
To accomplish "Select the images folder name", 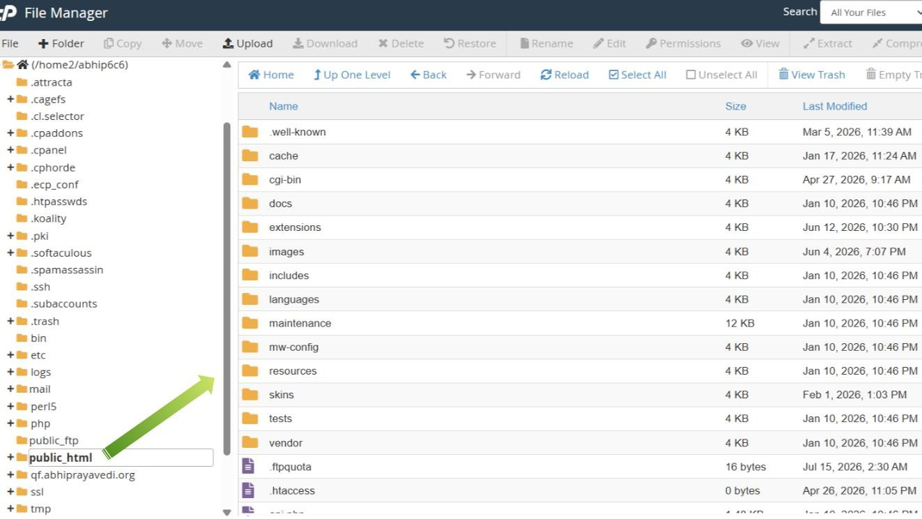I will tap(286, 251).
